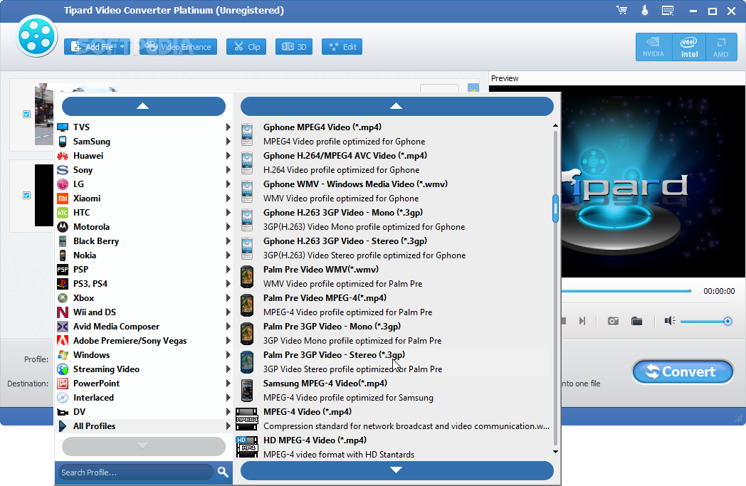This screenshot has width=746, height=486.
Task: Adjust the volume slider handle
Action: [727, 322]
